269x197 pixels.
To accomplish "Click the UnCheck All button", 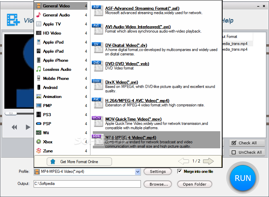I will coord(247,152).
